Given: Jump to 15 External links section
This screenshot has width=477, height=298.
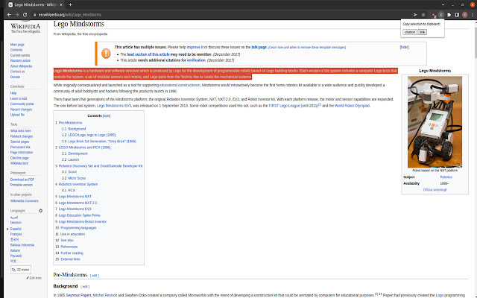Looking at the screenshot, I should pos(68,259).
